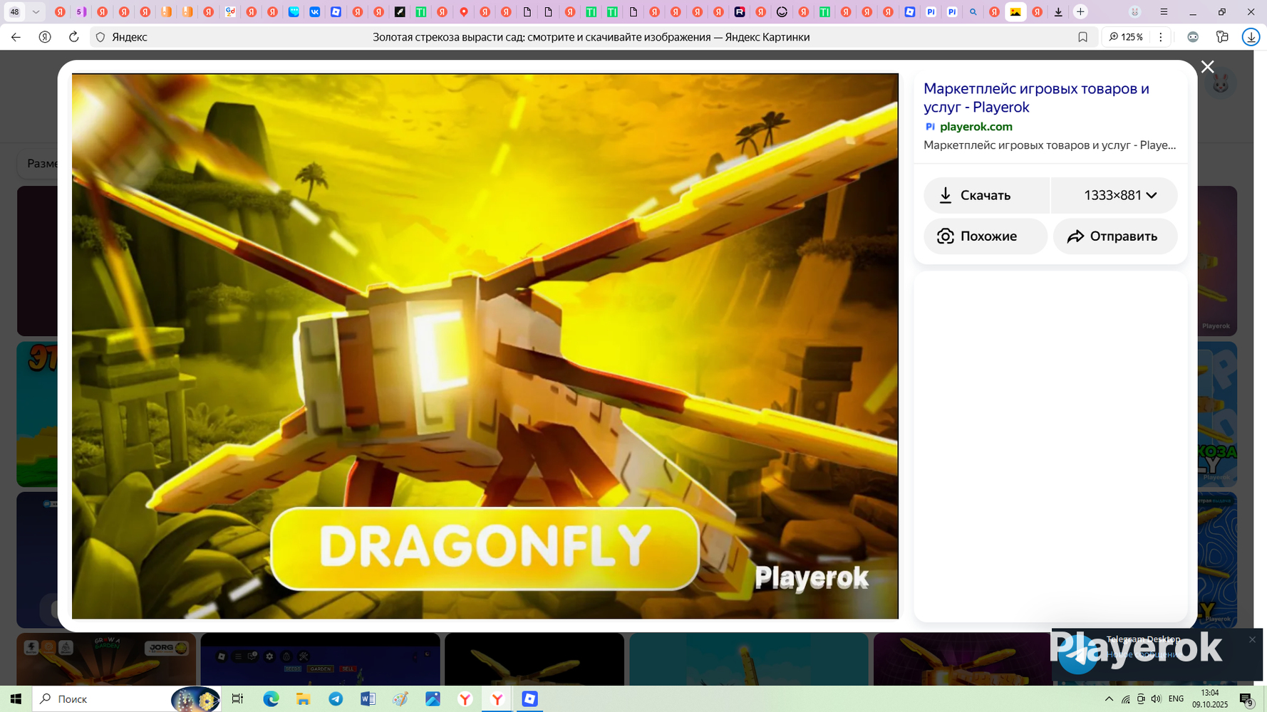Open the Photos app from the taskbar
Screen dimensions: 1267x712
coord(433,699)
